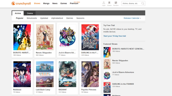Switch to the Drama tab
The width and height of the screenshot is (172, 96).
[30, 13]
